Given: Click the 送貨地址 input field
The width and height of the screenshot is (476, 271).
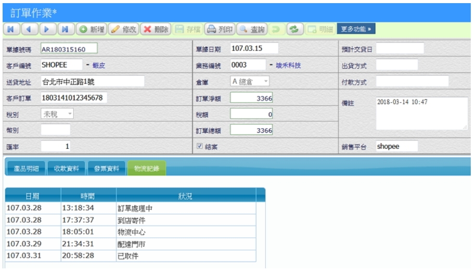Looking at the screenshot, I should (x=92, y=82).
